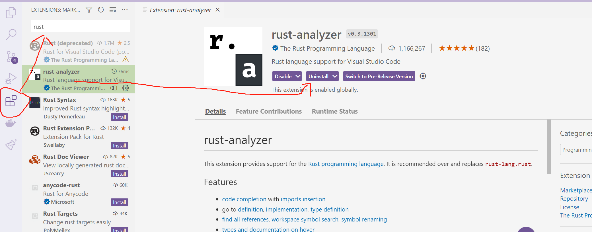Viewport: 592px width, 232px height.
Task: Open the Extensions view icon
Action: pos(11,101)
